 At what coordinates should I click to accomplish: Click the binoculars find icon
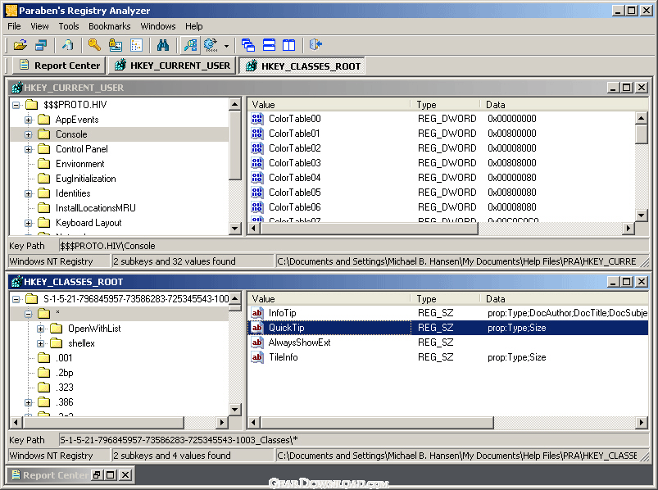(163, 44)
